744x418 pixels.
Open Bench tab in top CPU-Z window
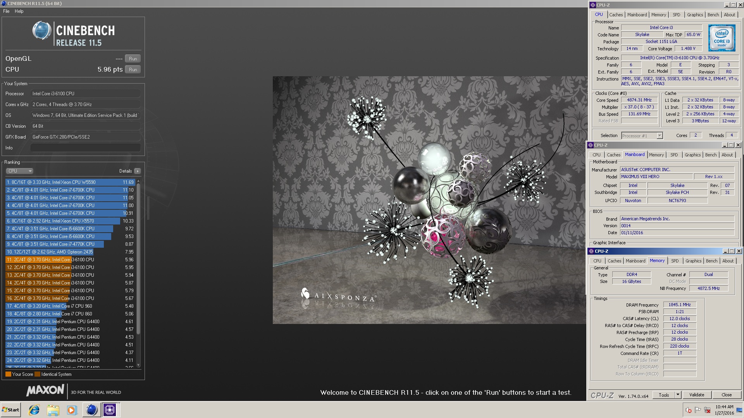tap(713, 15)
